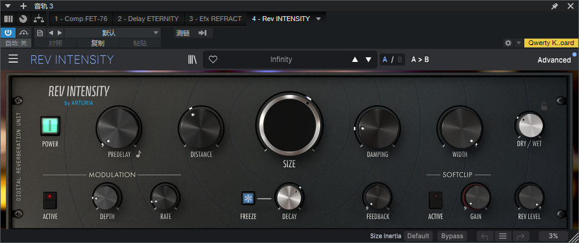The height and width of the screenshot is (243, 579).
Task: Enable the Softclip ACTIVE switch
Action: click(435, 200)
